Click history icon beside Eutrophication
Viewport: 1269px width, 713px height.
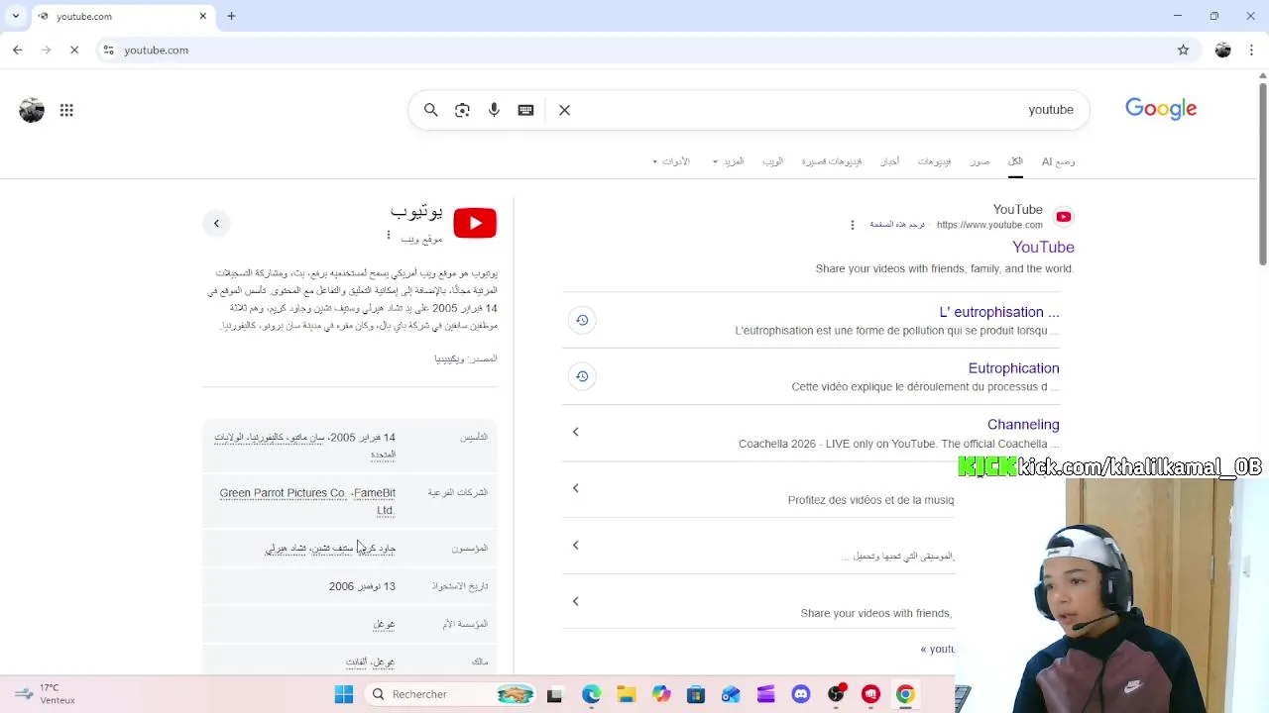point(582,376)
